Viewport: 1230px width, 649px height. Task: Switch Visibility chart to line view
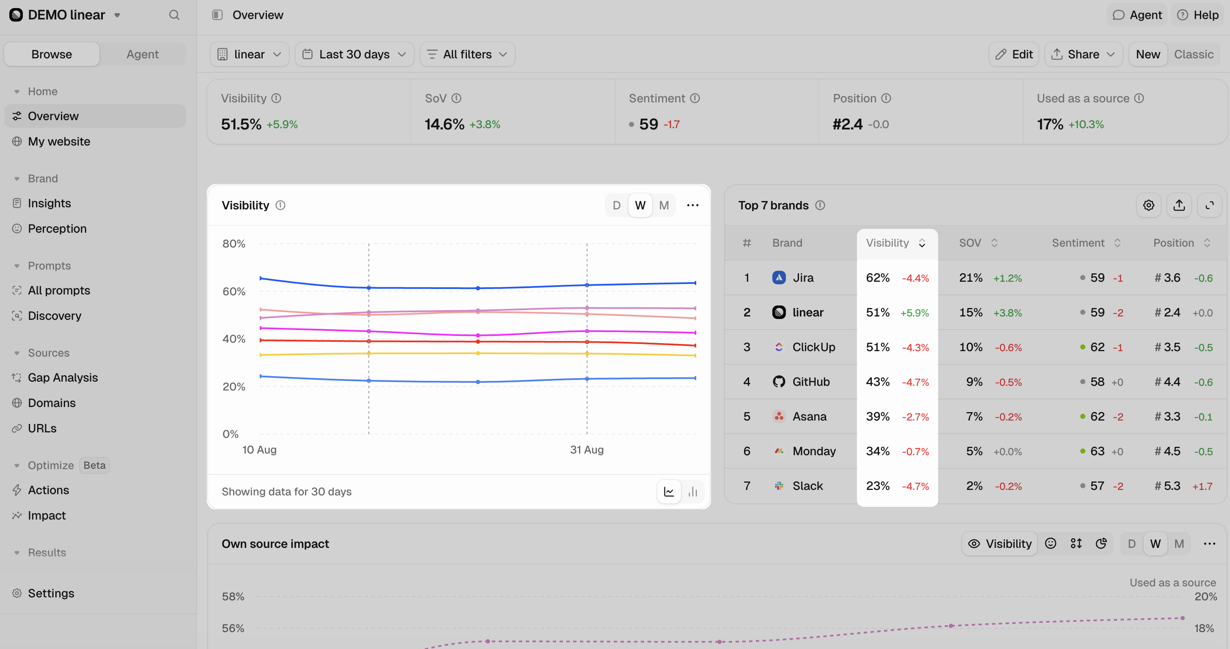click(669, 492)
